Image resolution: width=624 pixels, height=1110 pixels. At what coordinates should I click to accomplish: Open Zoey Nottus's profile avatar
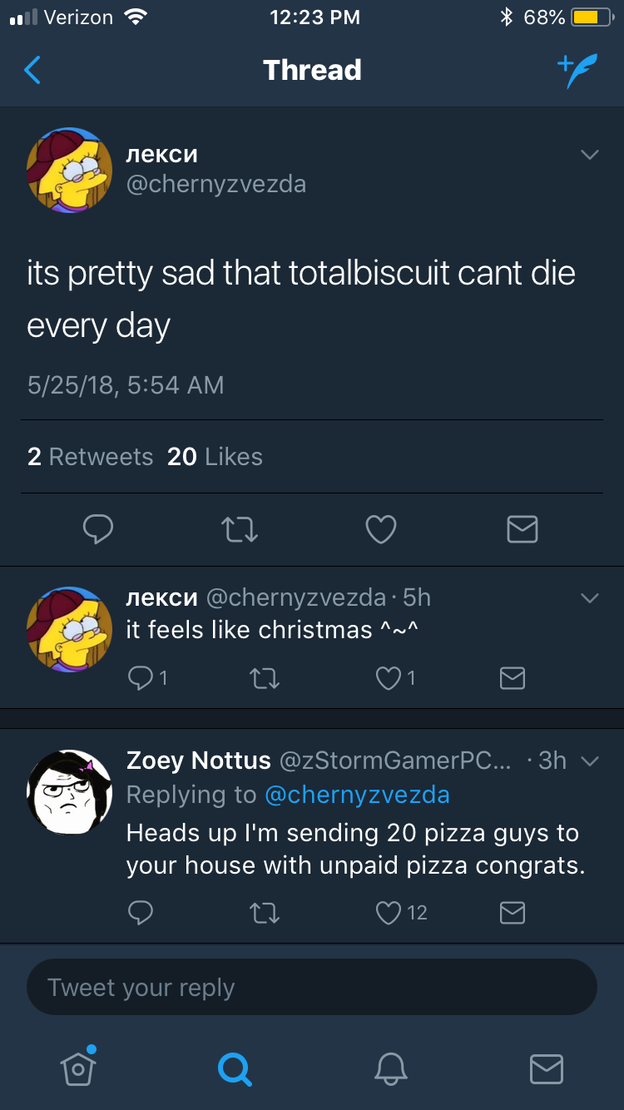[x=69, y=791]
